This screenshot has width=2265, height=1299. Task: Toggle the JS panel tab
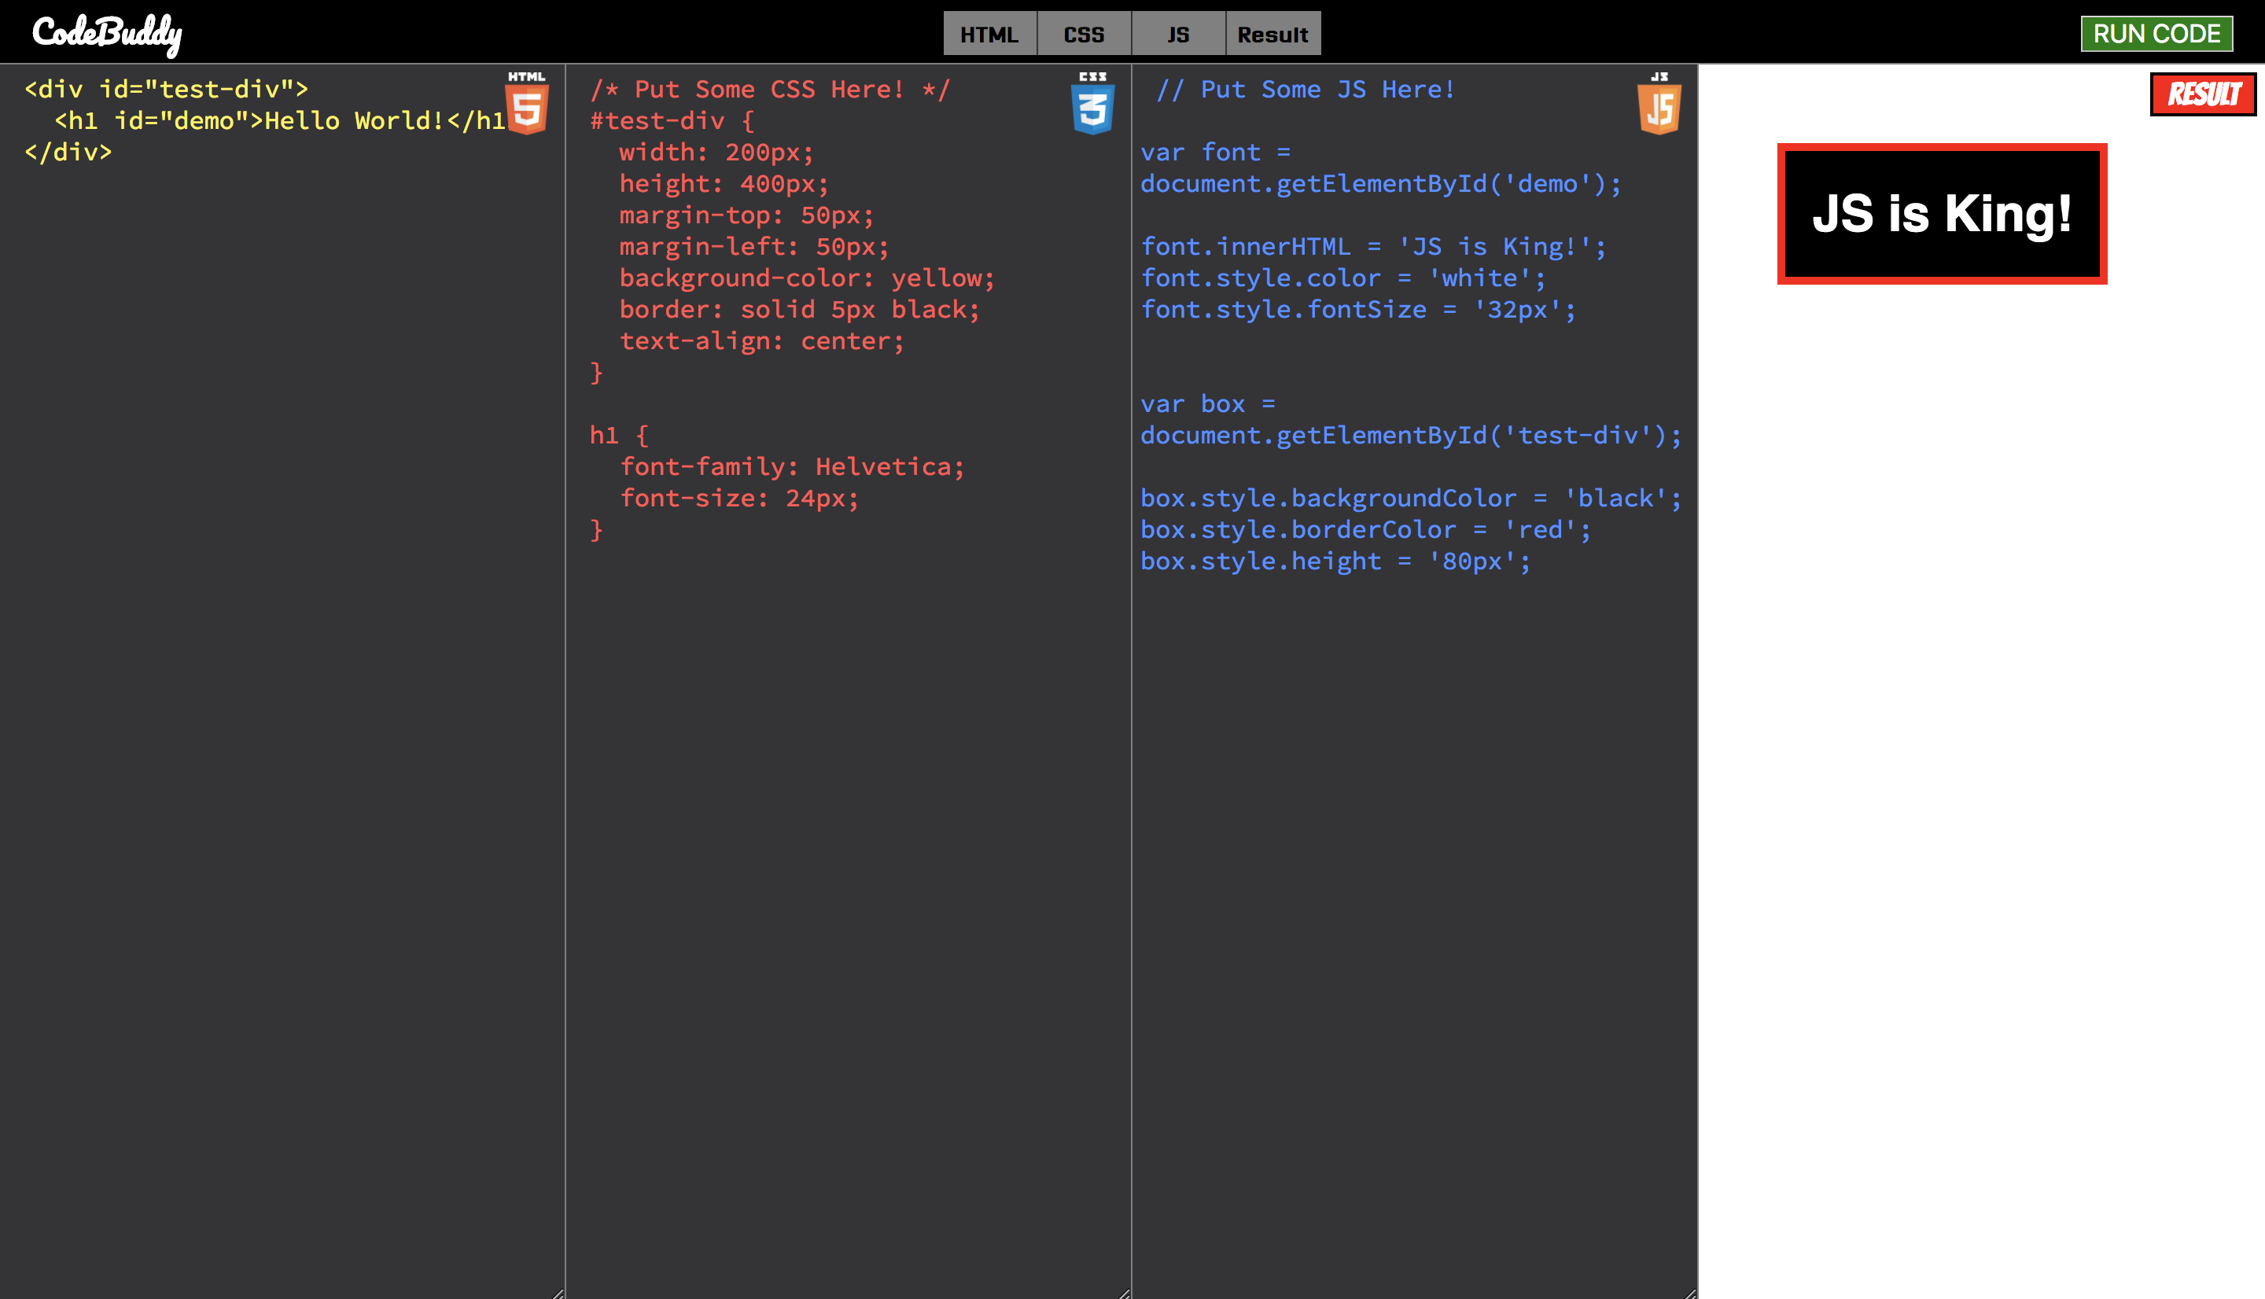1177,34
